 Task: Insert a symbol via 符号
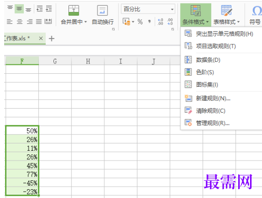(255, 15)
